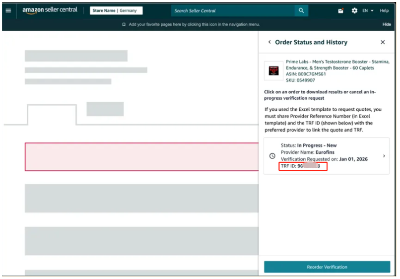Click the bookmark icon in favorites bar
The height and width of the screenshot is (279, 400).
pyautogui.click(x=124, y=24)
